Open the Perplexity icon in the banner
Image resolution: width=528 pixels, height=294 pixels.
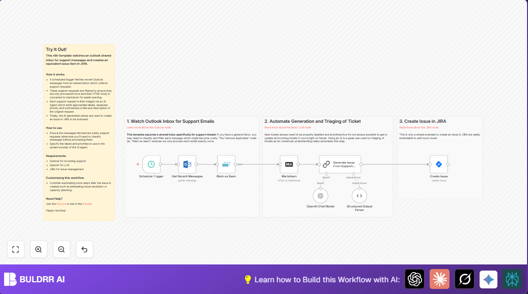click(512, 279)
